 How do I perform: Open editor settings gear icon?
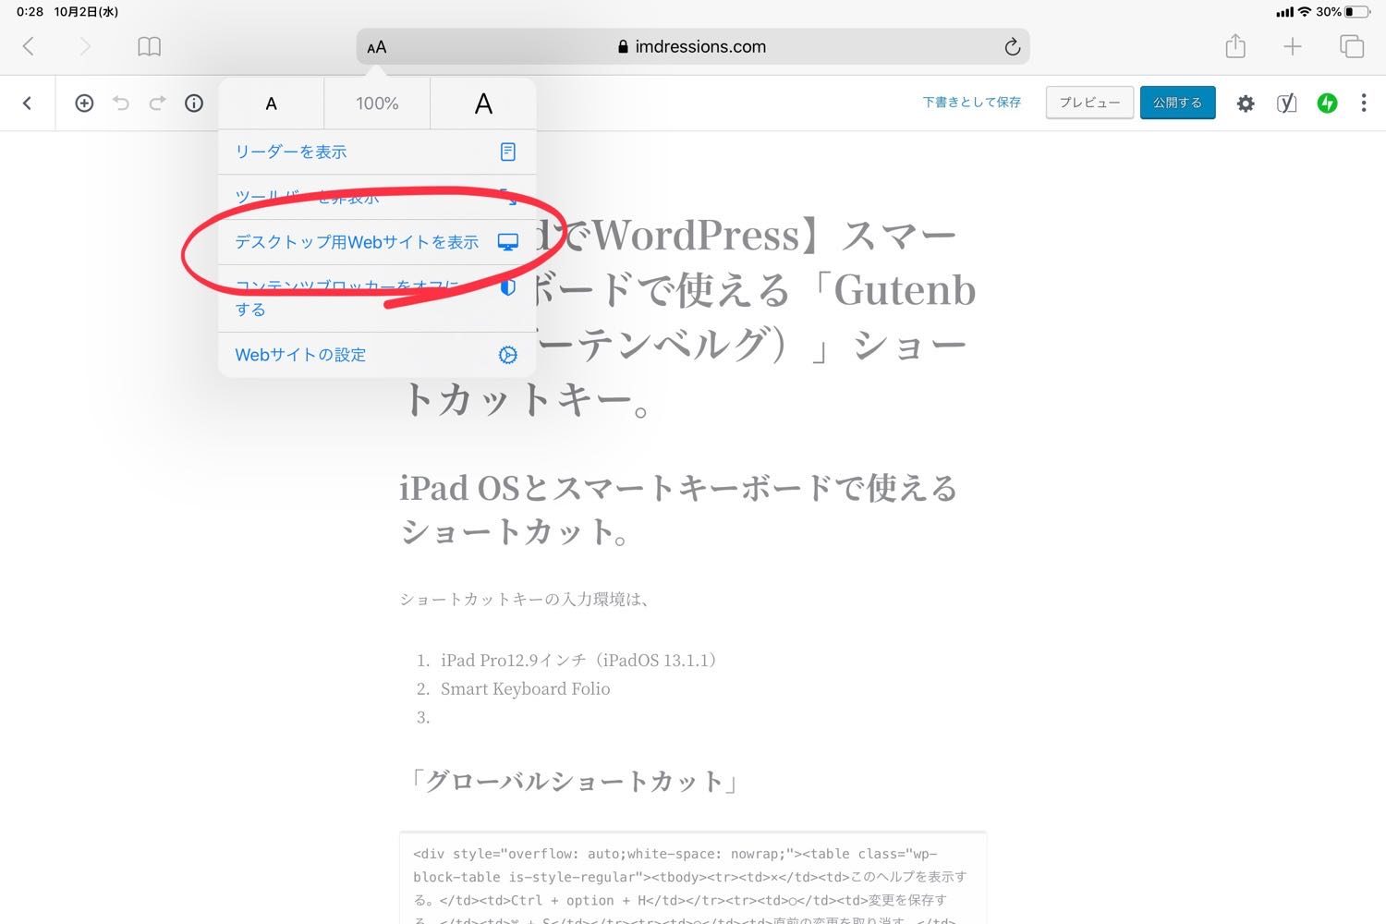pyautogui.click(x=1246, y=103)
